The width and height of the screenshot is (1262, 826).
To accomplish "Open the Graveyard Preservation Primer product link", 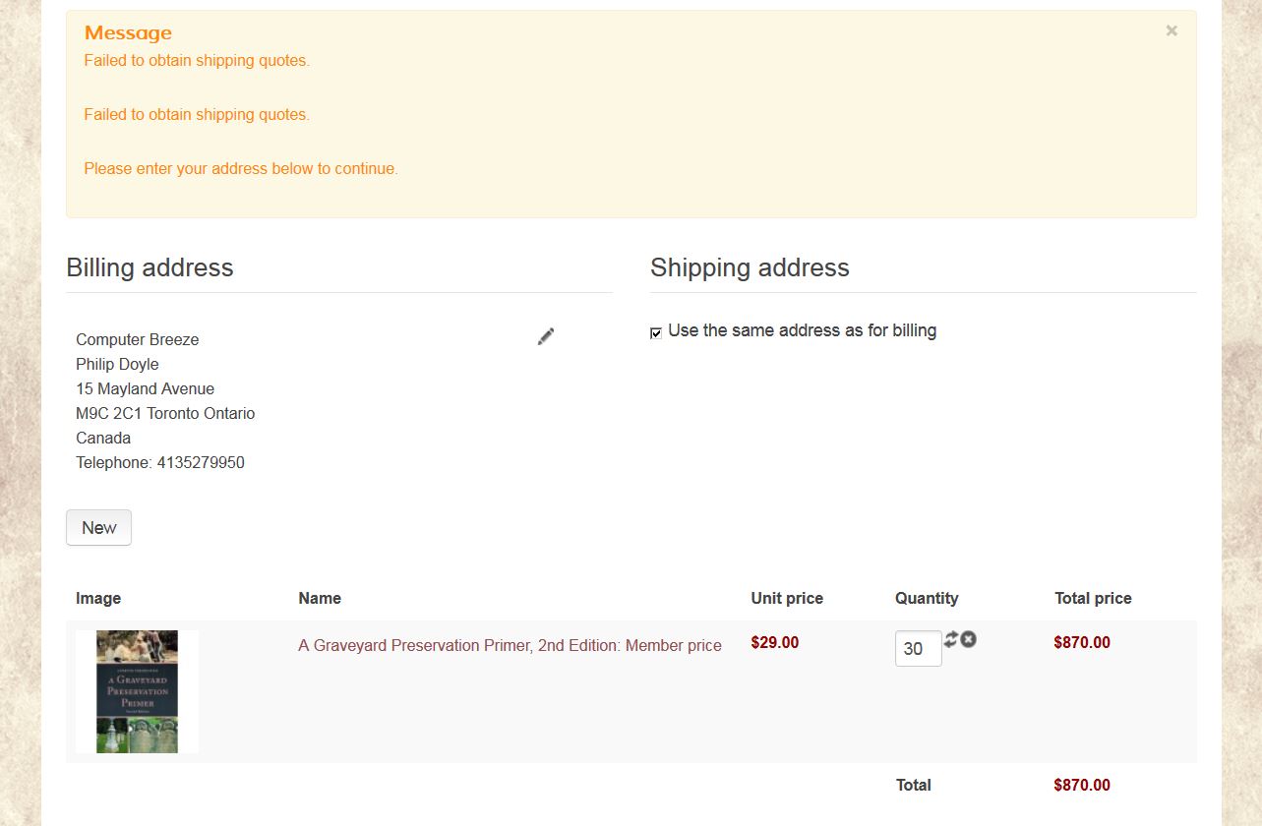I will point(510,645).
